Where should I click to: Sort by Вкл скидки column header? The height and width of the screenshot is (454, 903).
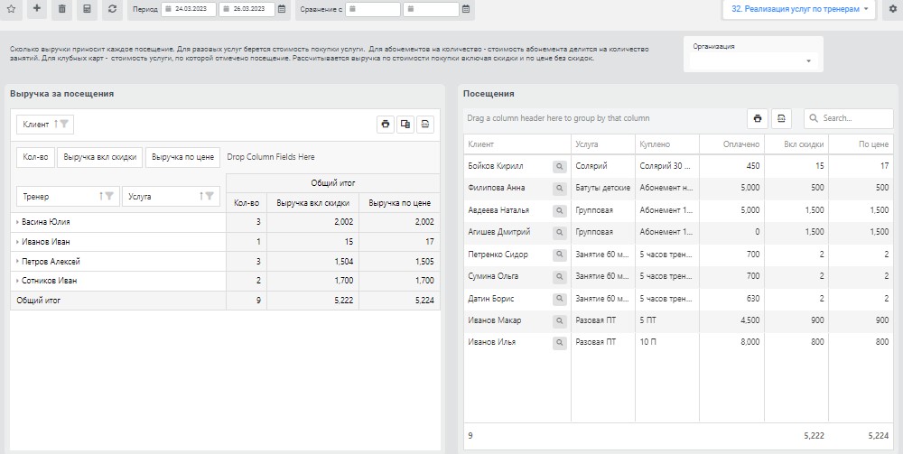(x=796, y=144)
